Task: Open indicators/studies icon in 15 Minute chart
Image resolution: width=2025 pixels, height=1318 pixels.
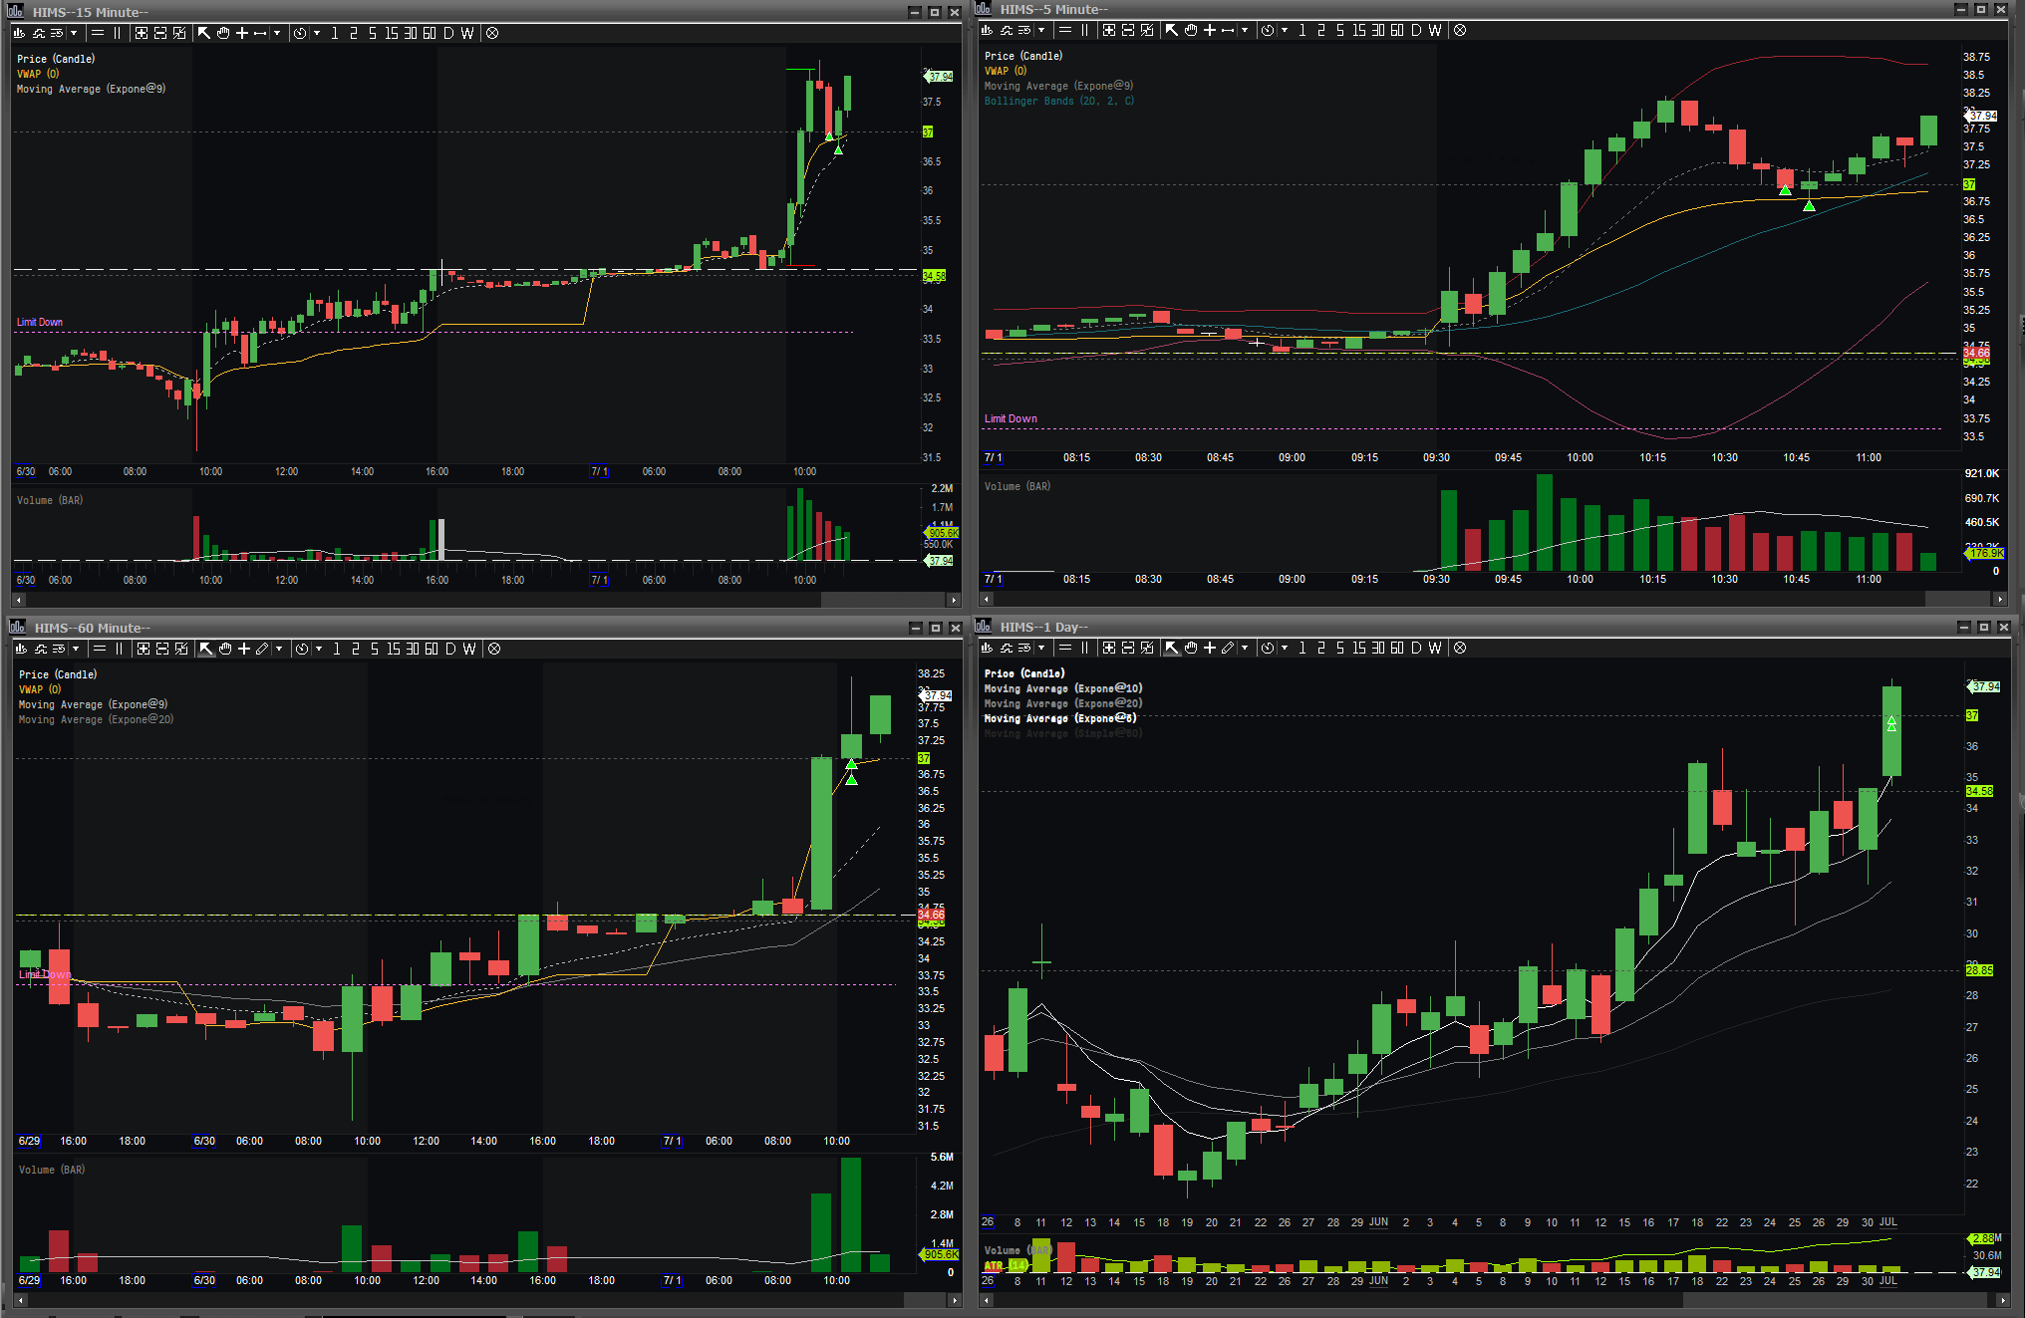Action: [39, 33]
